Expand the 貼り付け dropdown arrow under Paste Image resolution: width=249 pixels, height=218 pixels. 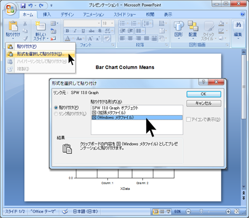13,39
